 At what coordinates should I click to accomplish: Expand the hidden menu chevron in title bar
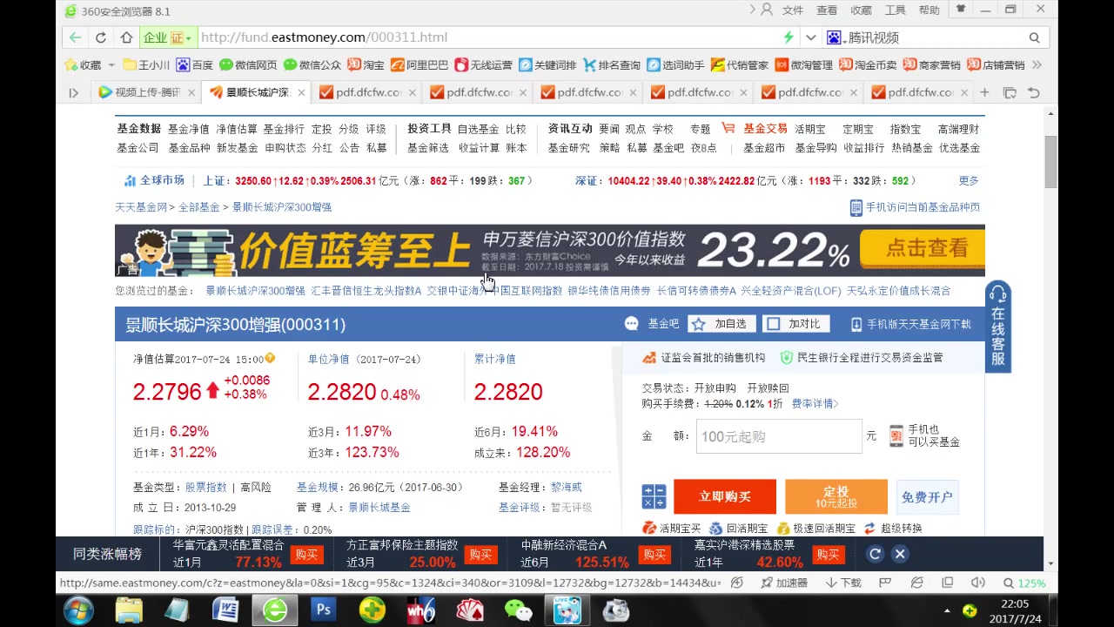click(753, 10)
